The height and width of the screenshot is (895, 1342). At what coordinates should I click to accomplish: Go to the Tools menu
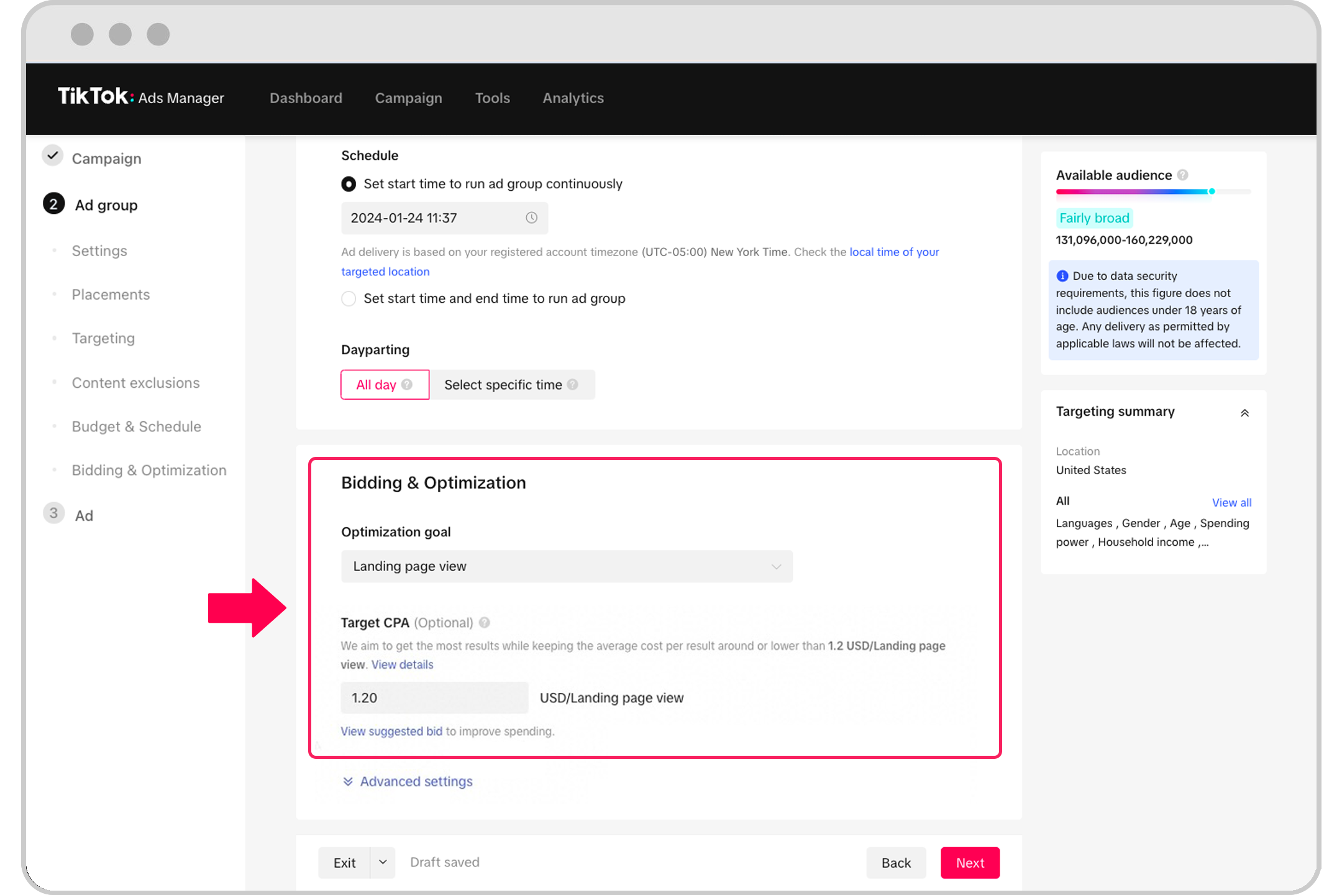coord(492,98)
